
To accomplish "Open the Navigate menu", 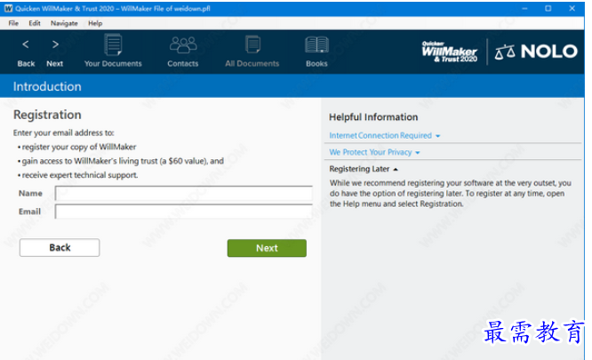I will (64, 23).
